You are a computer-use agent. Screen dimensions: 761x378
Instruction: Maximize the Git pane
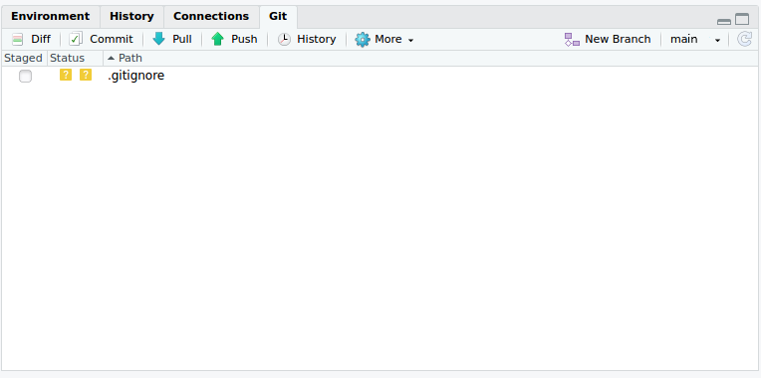pos(742,19)
